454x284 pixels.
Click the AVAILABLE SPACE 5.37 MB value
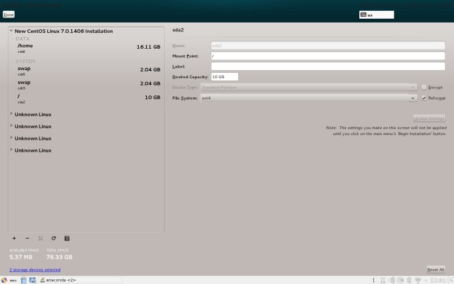21,257
